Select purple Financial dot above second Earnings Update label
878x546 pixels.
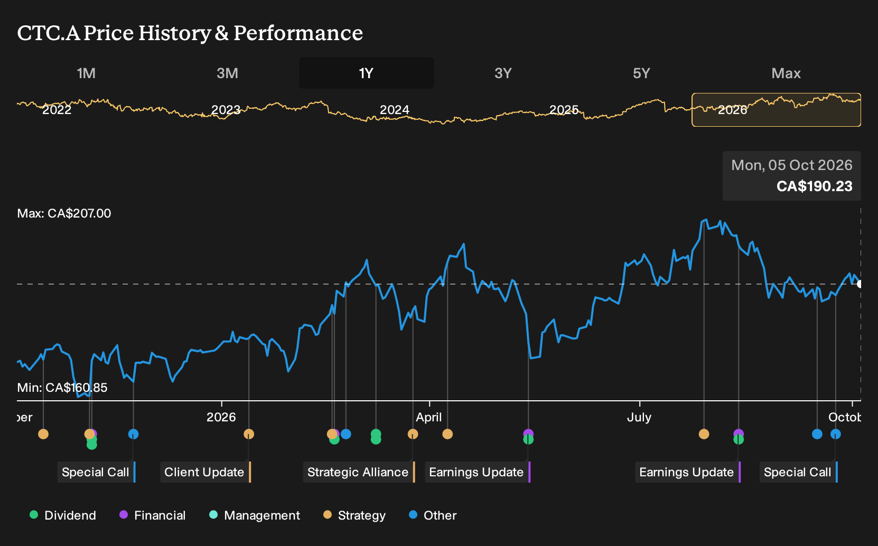[739, 434]
